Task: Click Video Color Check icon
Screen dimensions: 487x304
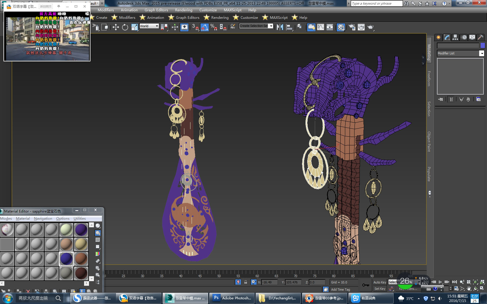Action: click(x=98, y=254)
